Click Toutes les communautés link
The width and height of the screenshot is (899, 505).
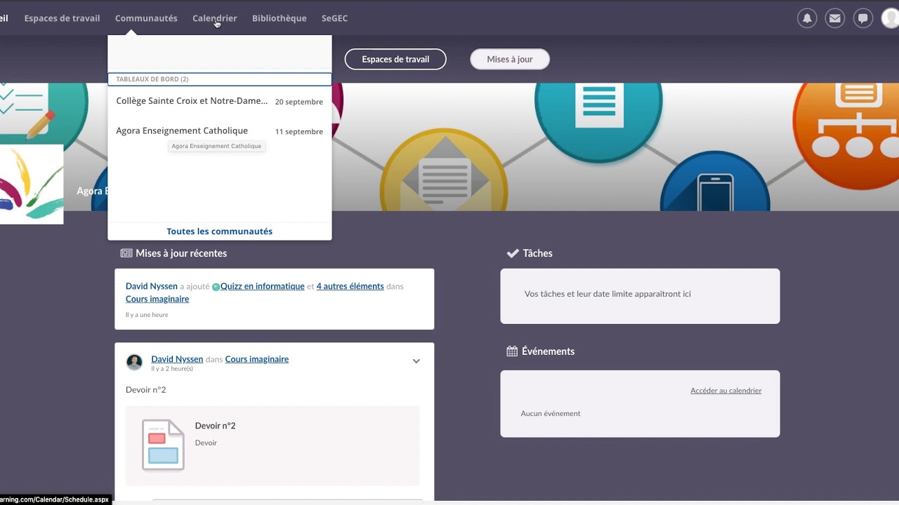[x=219, y=231]
